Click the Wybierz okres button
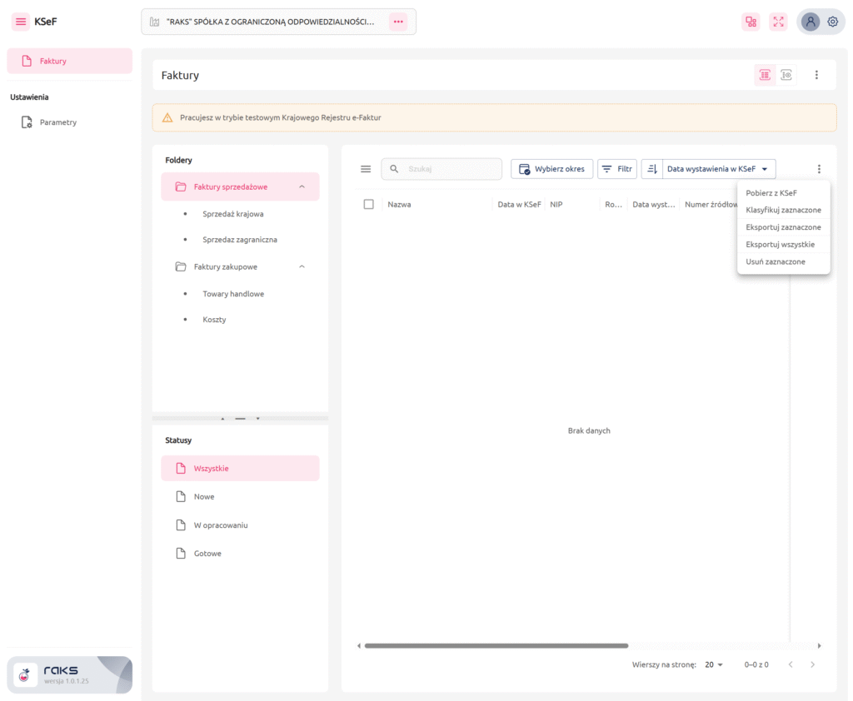This screenshot has width=853, height=701. point(551,169)
